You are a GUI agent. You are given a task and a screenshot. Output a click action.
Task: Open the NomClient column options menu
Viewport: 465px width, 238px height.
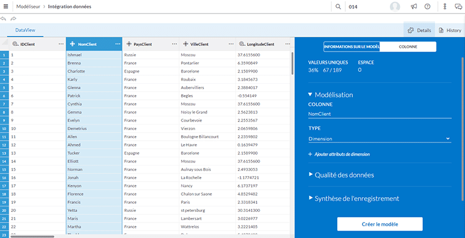tap(118, 44)
